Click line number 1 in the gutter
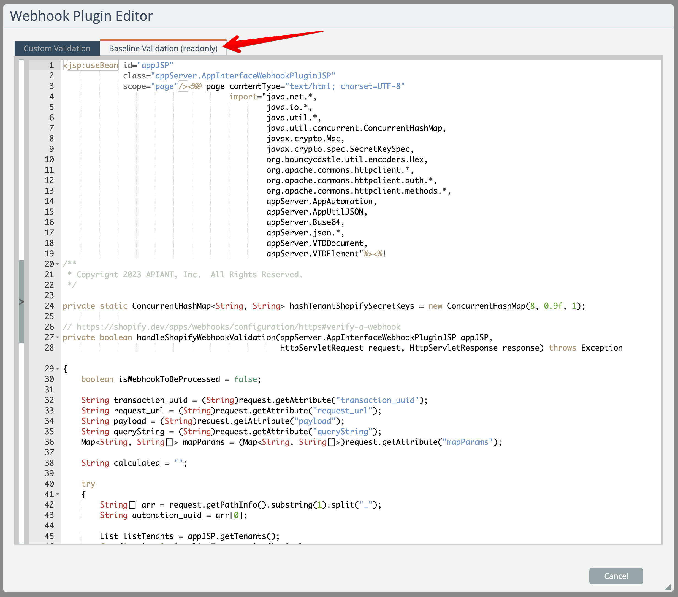The image size is (678, 597). pyautogui.click(x=51, y=65)
